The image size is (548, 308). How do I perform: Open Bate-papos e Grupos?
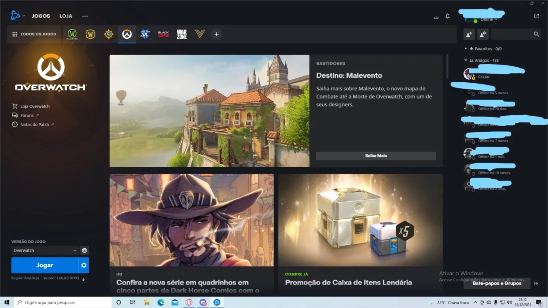click(497, 283)
